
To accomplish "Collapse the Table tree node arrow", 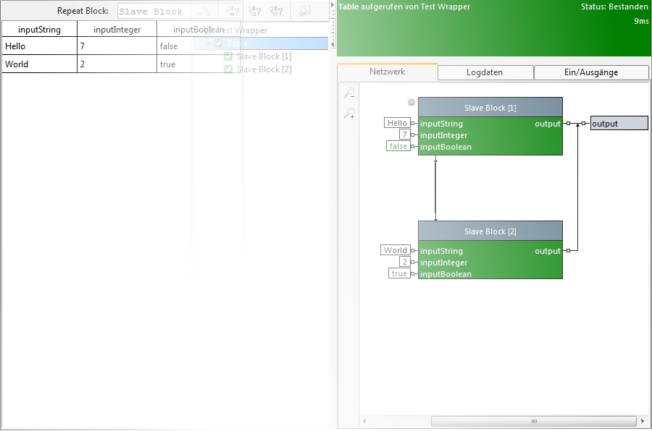I will click(x=209, y=43).
